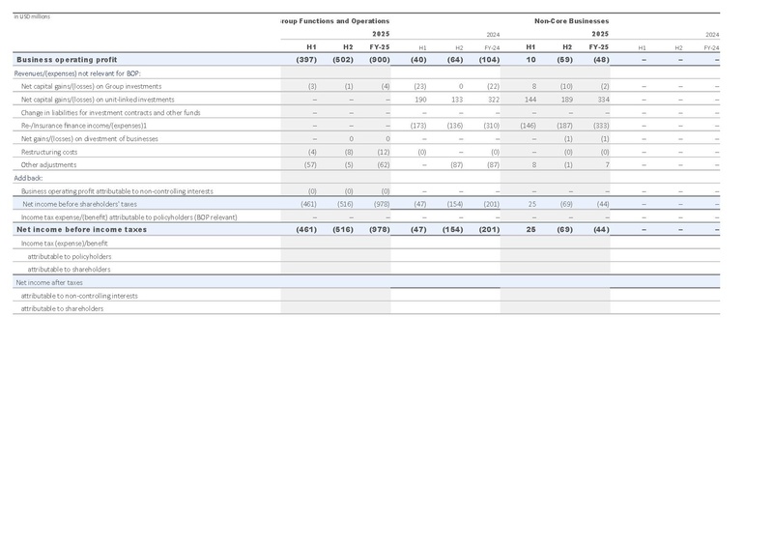Viewport: 773px width, 547px height.
Task: Select (12) in Restructuring costs row
Action: [x=384, y=152]
